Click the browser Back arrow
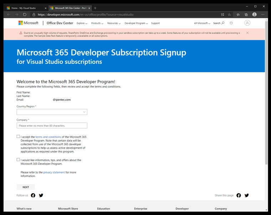Image resolution: width=271 pixels, height=215 pixels. point(9,15)
